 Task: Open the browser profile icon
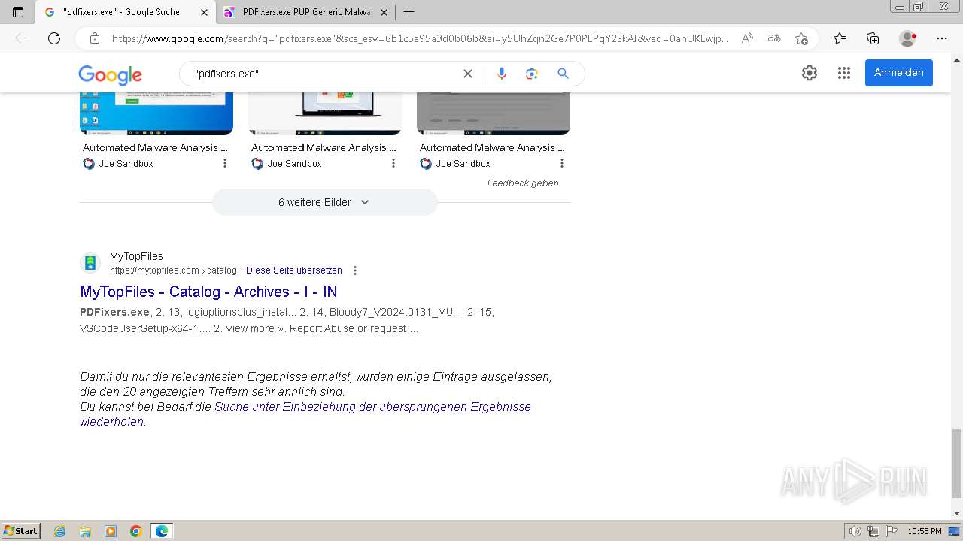pos(908,38)
